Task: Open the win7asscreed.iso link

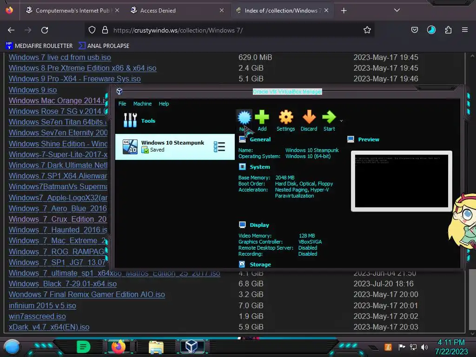Action: pos(37,316)
